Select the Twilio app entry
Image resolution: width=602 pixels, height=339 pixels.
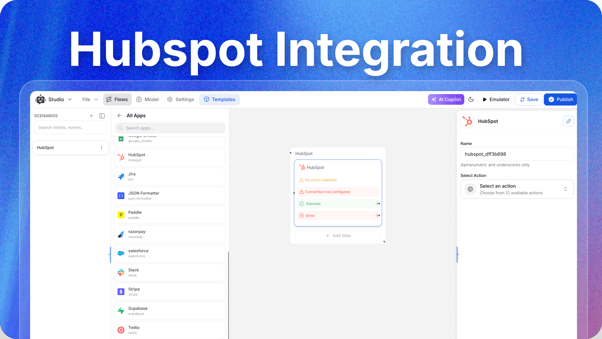tap(169, 330)
